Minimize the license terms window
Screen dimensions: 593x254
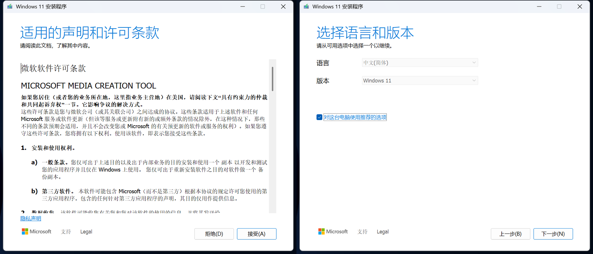[243, 7]
